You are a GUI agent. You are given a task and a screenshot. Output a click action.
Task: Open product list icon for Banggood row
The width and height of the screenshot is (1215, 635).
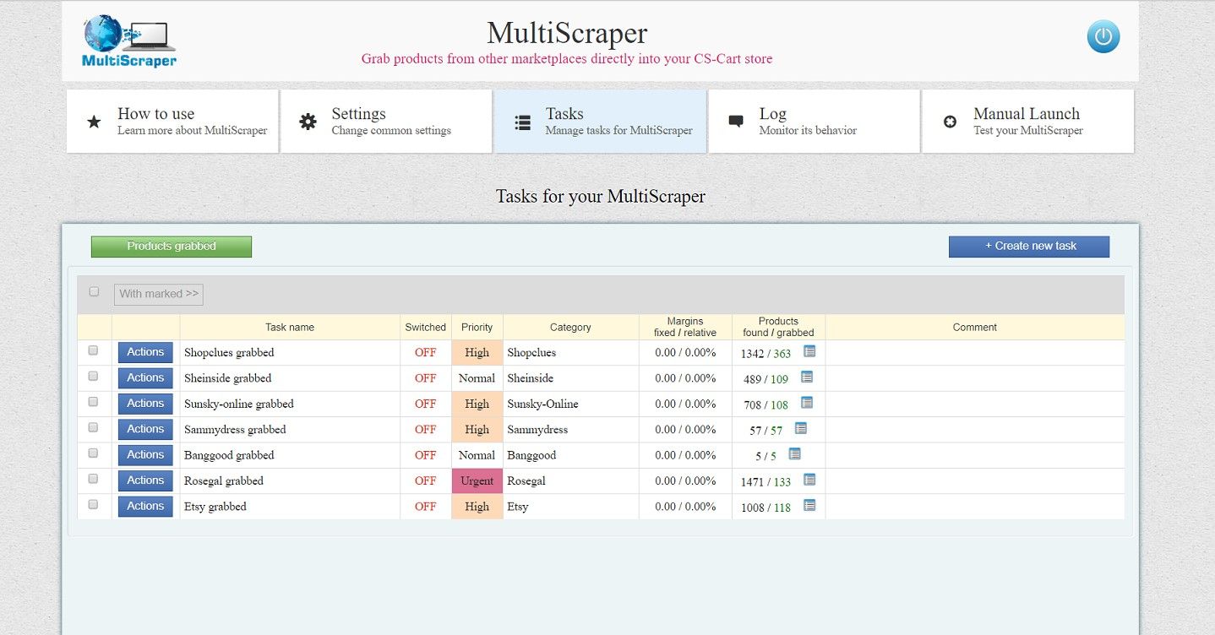click(x=795, y=453)
